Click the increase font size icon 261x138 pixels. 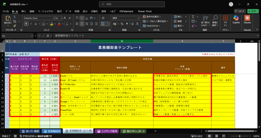pos(65,18)
